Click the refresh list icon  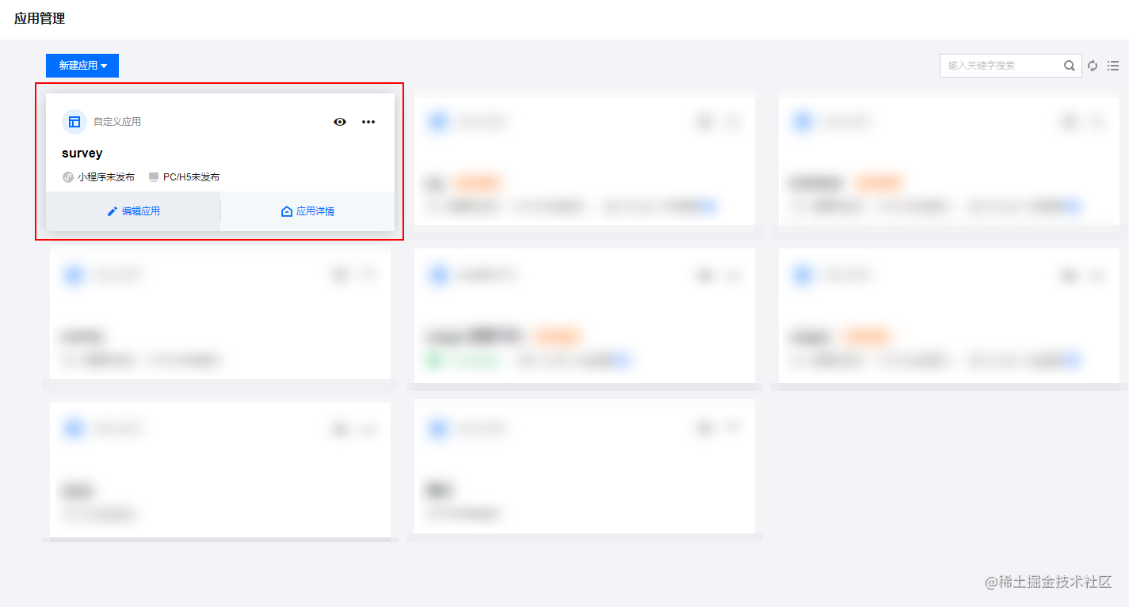coord(1093,66)
